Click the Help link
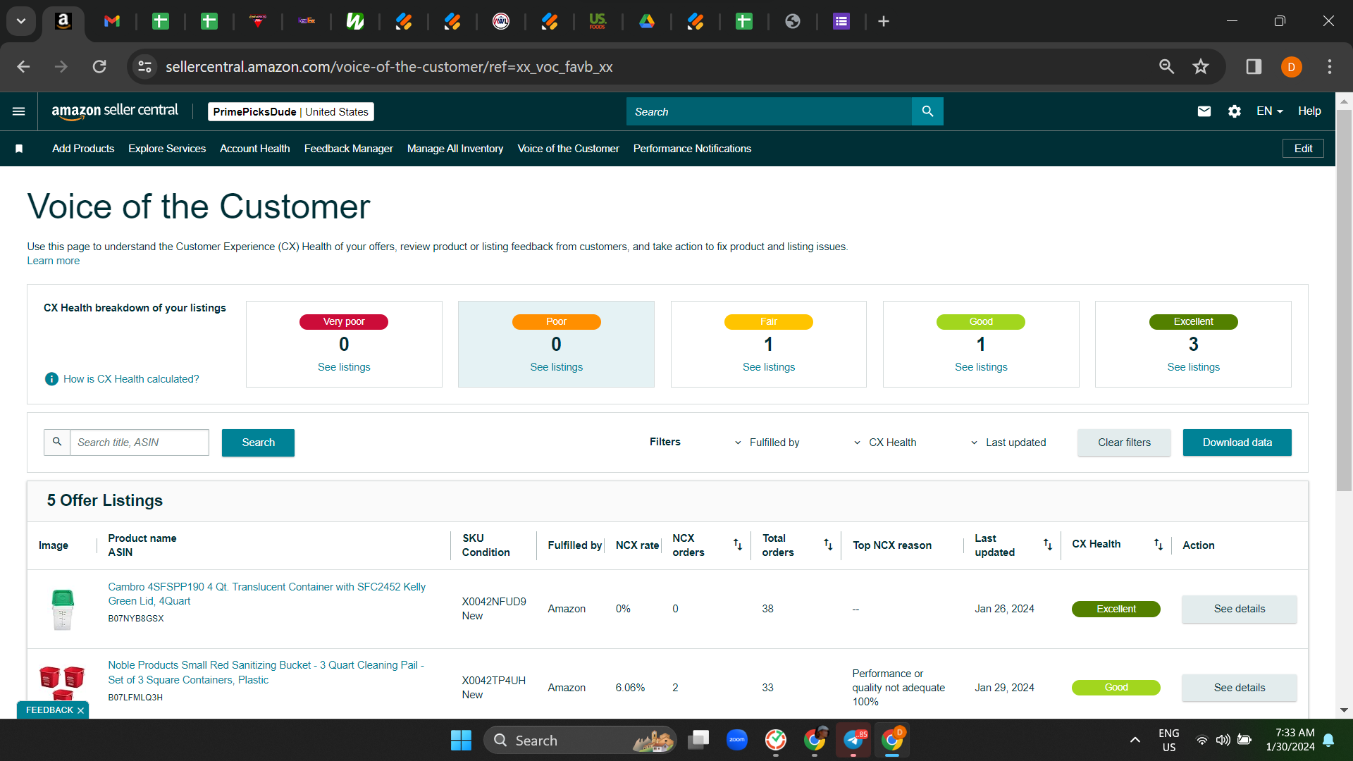This screenshot has height=761, width=1353. coord(1309,111)
